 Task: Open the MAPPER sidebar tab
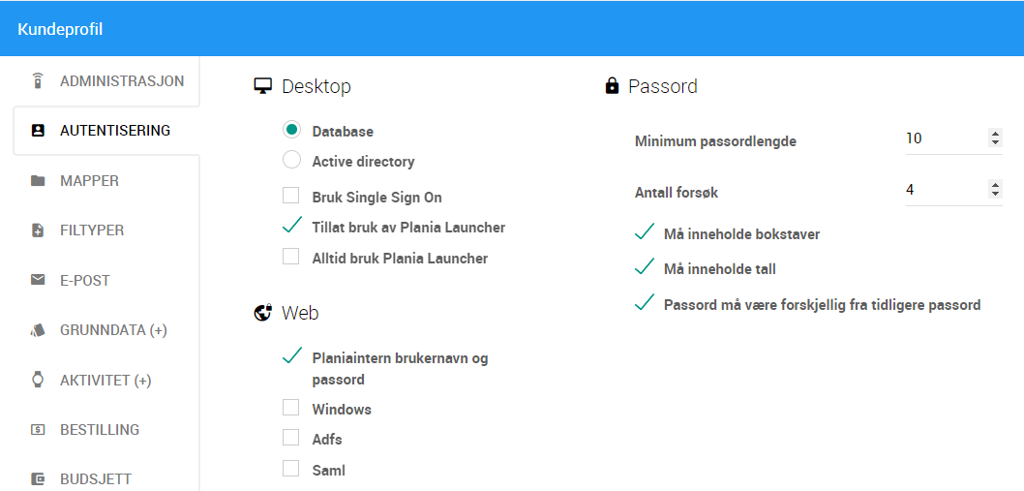(106, 180)
